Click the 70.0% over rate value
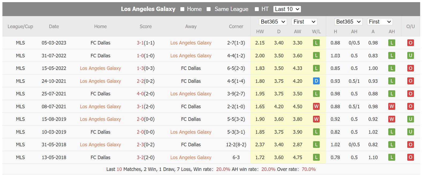Image resolution: width=422 pixels, height=176 pixels. (308, 169)
